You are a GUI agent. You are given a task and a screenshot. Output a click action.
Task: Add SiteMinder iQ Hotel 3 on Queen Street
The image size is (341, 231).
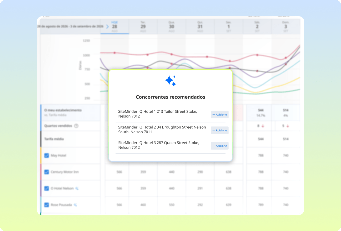[219, 146]
